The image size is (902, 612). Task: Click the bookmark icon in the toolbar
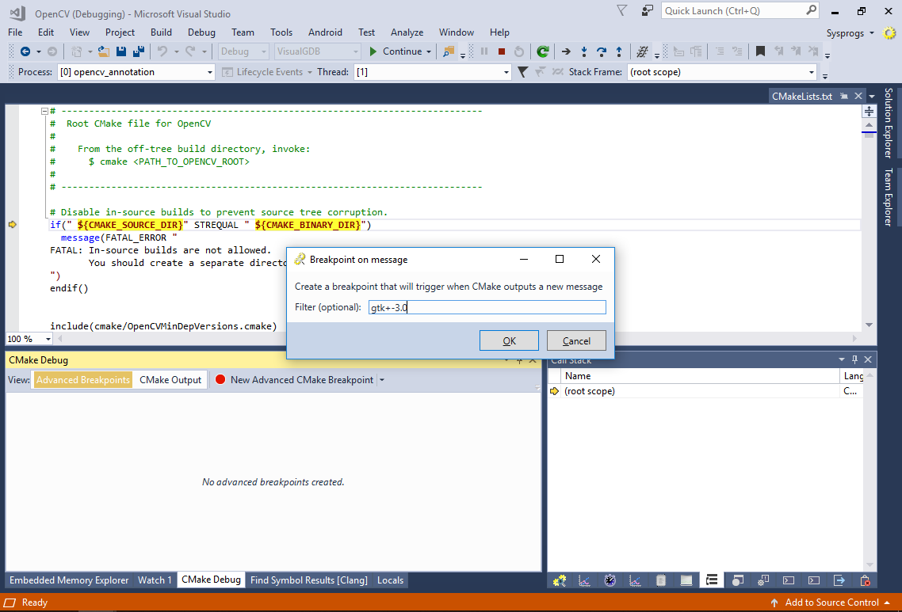(x=760, y=51)
